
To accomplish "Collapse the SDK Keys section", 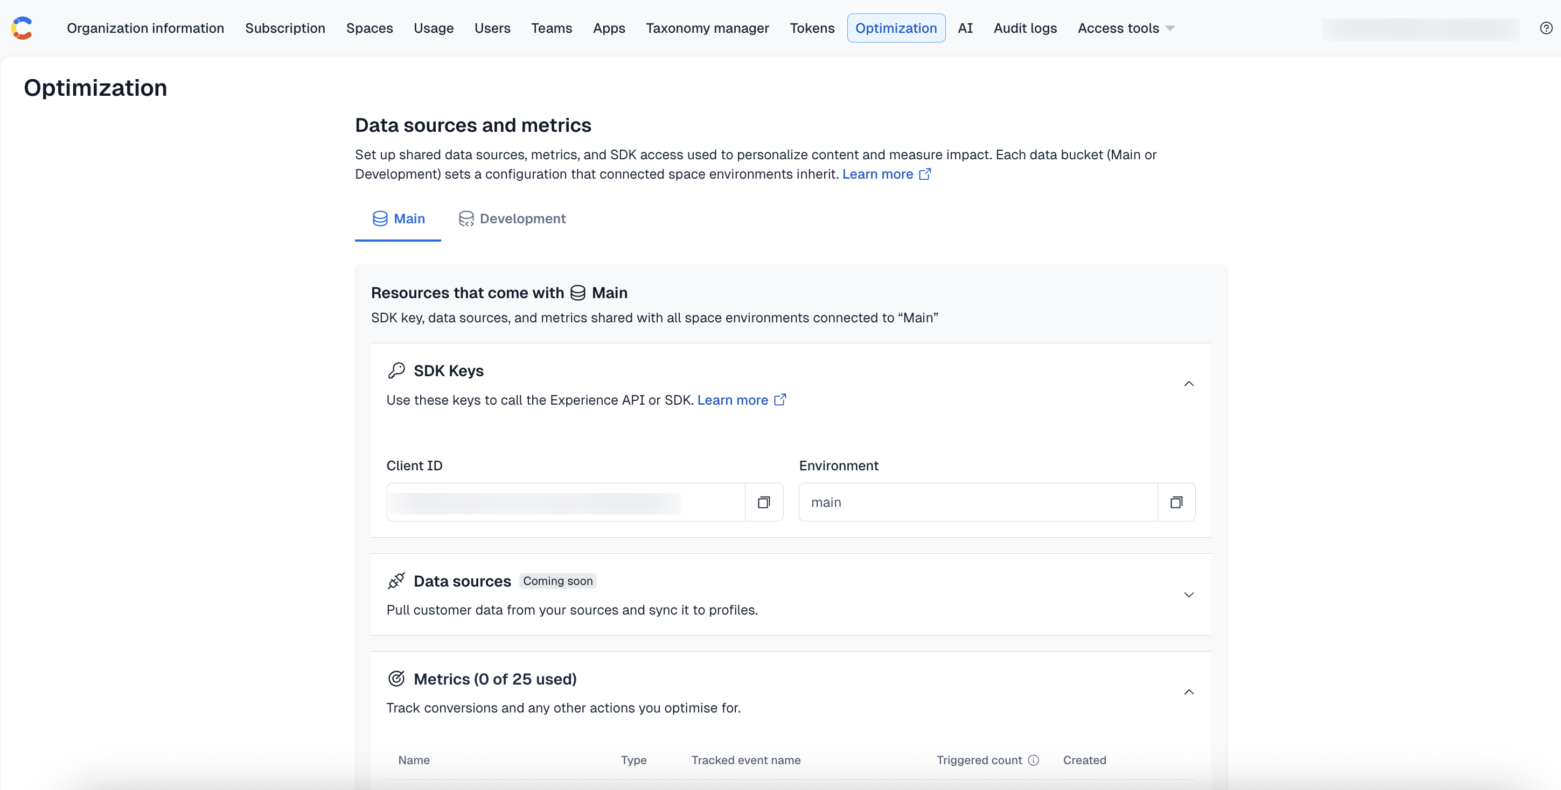I will click(1189, 384).
